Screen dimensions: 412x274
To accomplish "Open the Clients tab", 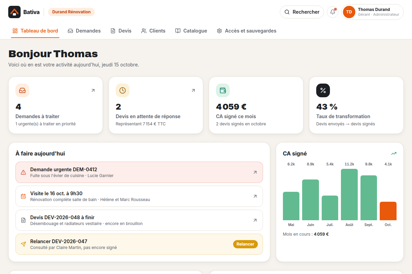I will point(153,31).
